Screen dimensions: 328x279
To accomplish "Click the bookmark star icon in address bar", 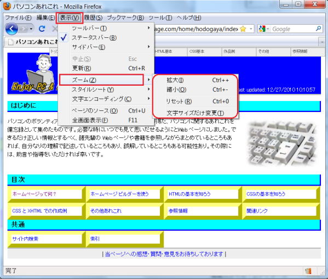I will pos(243,29).
